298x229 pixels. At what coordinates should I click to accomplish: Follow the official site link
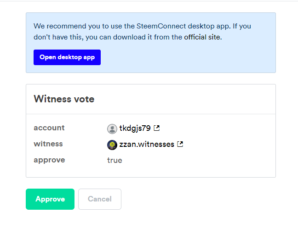(202, 37)
